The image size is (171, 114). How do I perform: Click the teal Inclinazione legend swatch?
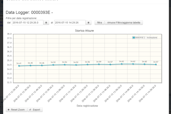click(134, 38)
